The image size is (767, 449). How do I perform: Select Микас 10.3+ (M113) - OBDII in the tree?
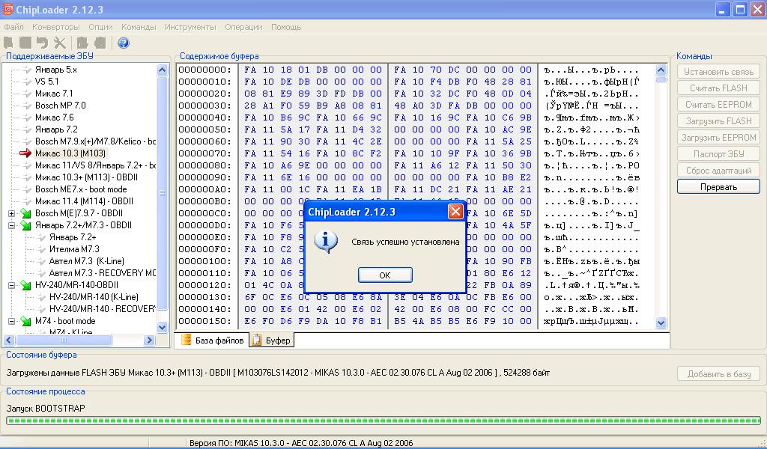pyautogui.click(x=86, y=177)
